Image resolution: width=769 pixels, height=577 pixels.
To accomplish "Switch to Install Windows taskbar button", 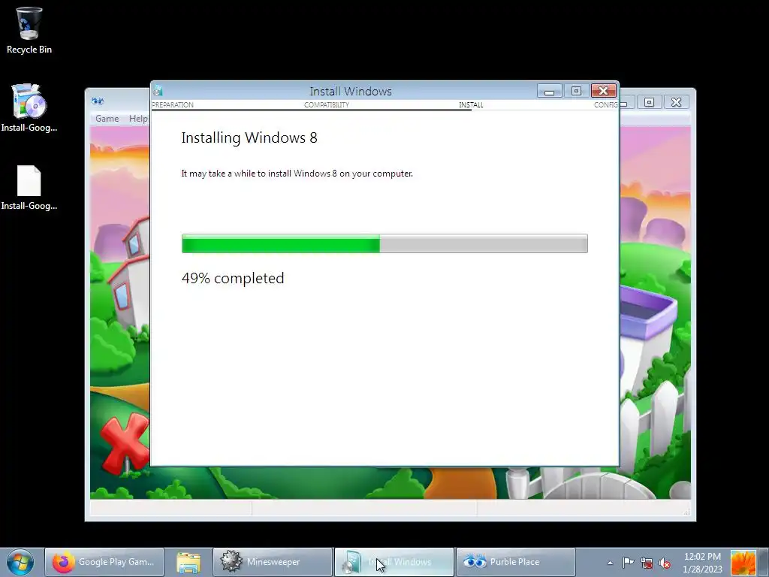I will coord(394,562).
